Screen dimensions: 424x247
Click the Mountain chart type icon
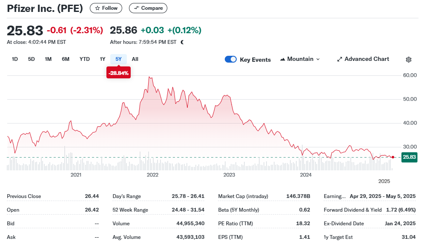(283, 59)
